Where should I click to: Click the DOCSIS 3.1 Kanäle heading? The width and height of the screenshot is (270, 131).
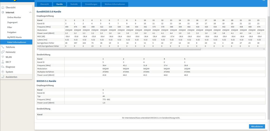pyautogui.click(x=46, y=81)
